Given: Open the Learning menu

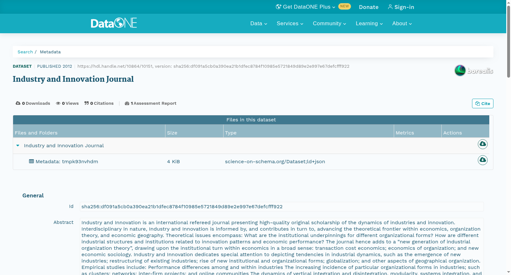Looking at the screenshot, I should [369, 23].
